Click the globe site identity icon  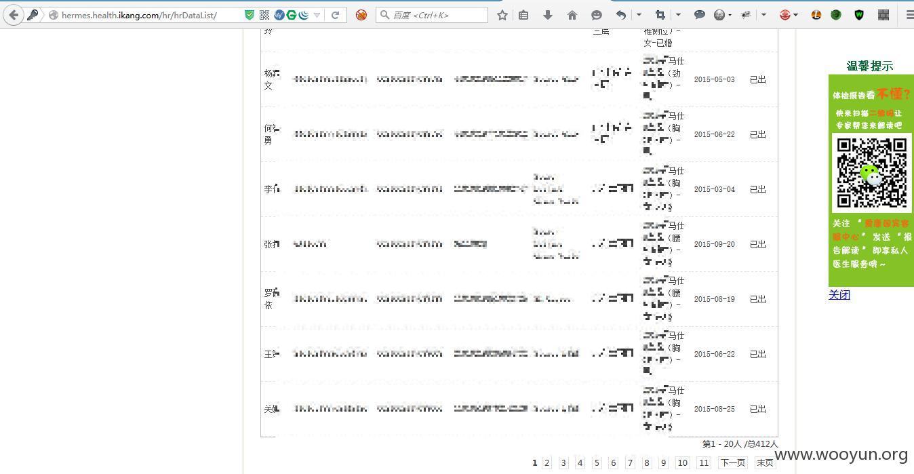[x=54, y=15]
